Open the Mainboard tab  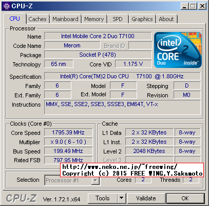65,19
